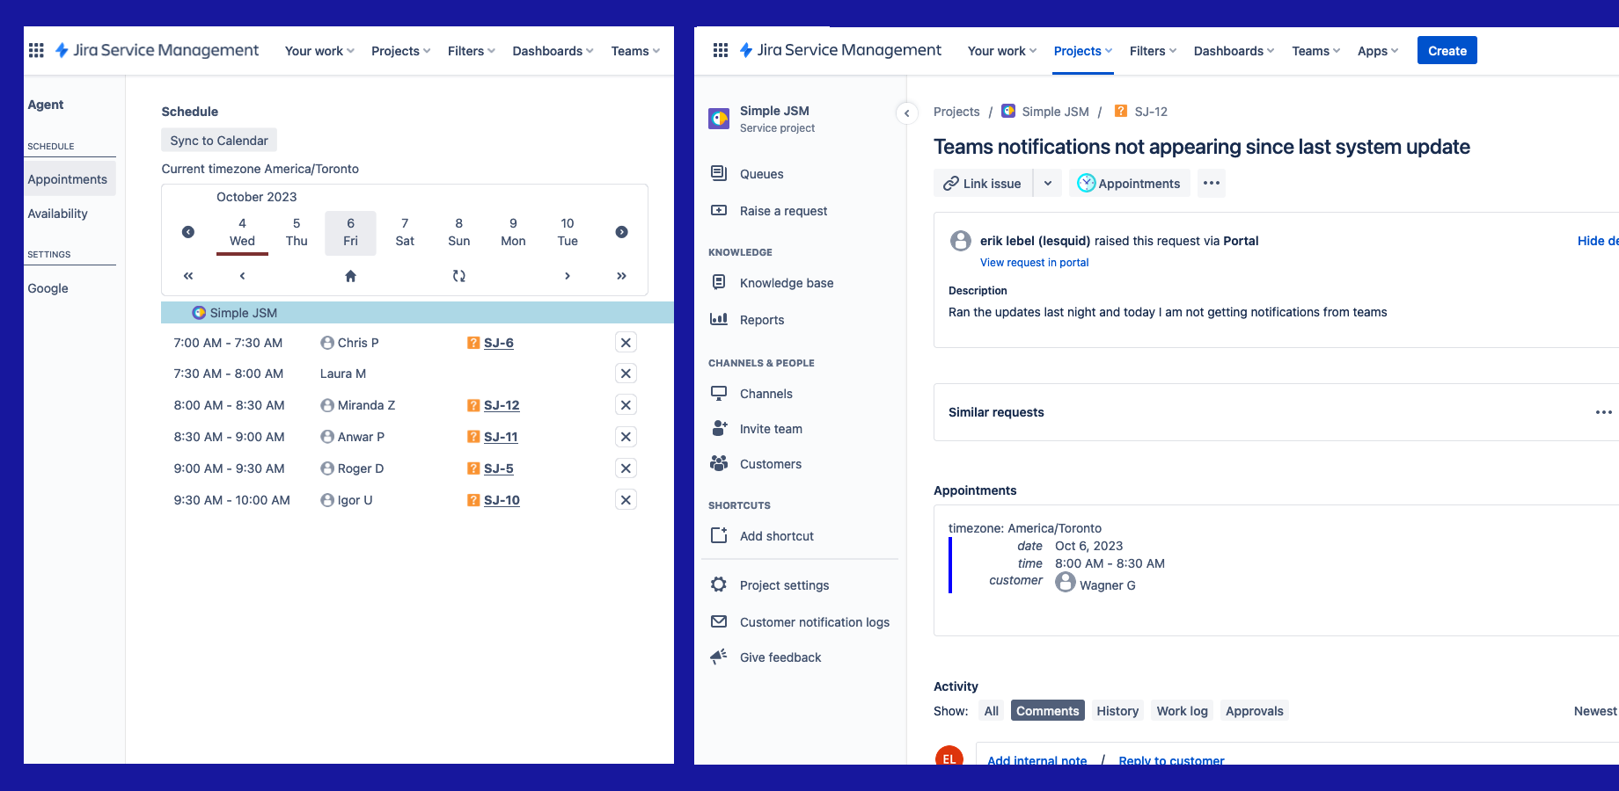Remove the 9:30 AM Igor U appointment
1619x791 pixels.
626,500
